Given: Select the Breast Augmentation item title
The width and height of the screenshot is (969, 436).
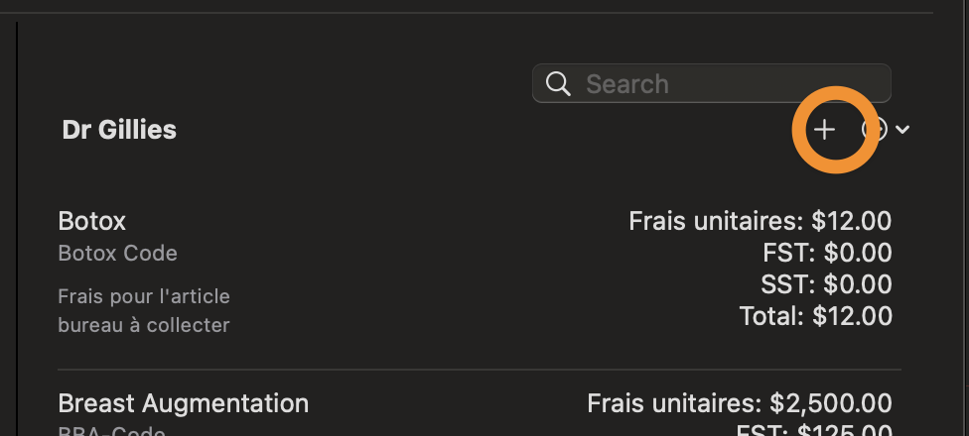Looking at the screenshot, I should 184,404.
